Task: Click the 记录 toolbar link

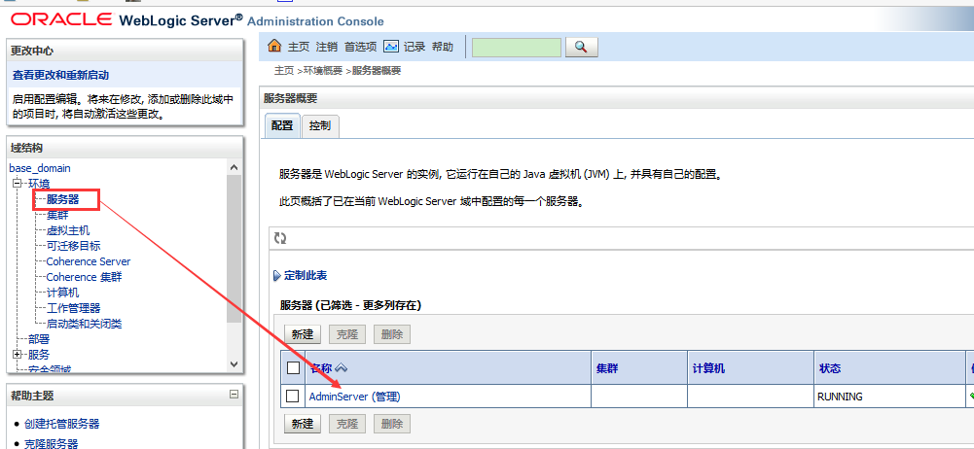Action: (x=415, y=47)
